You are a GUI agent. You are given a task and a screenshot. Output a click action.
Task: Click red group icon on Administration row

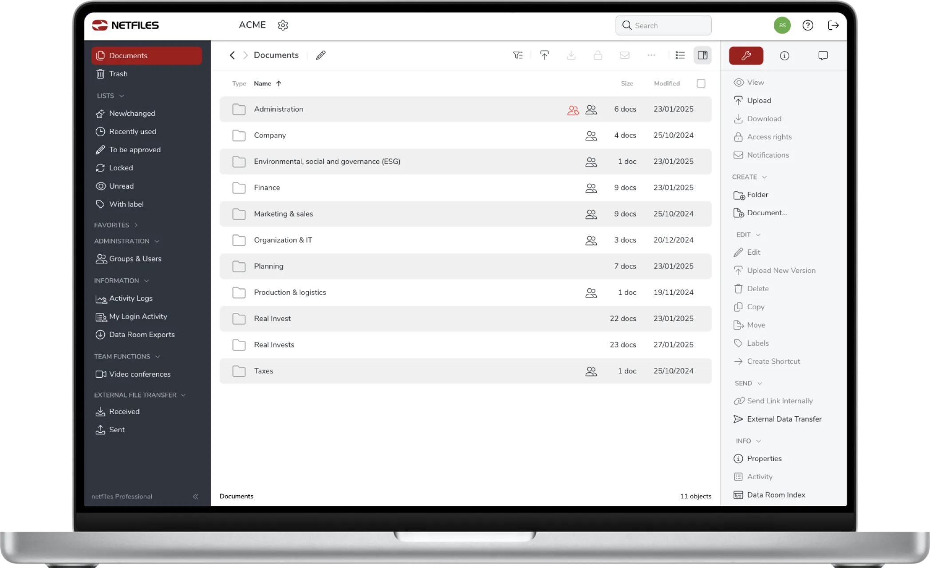(x=573, y=110)
